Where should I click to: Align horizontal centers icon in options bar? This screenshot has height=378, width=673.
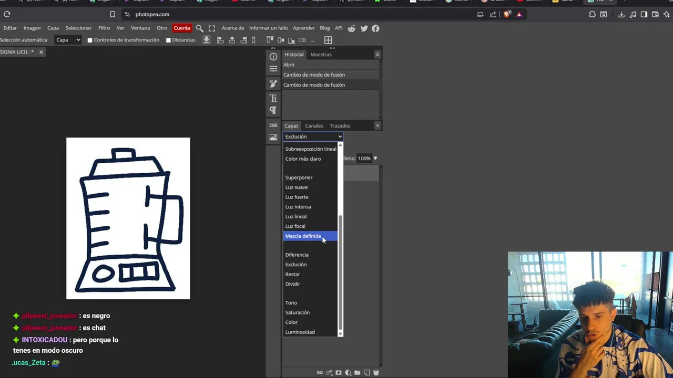[232, 40]
